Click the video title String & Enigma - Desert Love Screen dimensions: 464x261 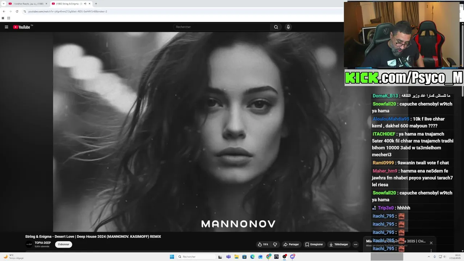pyautogui.click(x=93, y=236)
